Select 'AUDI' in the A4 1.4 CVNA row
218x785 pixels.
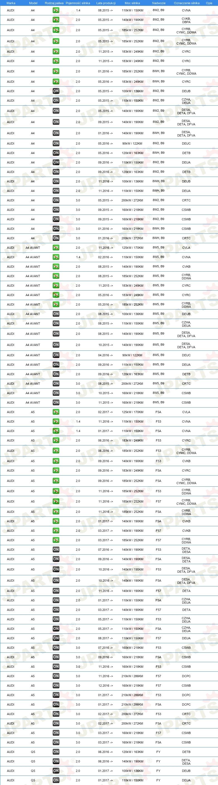pyautogui.click(x=11, y=10)
